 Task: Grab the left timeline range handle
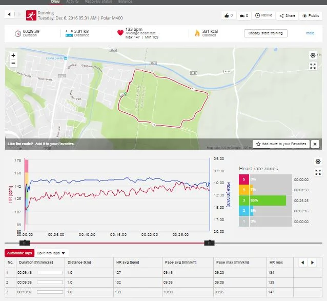point(24,243)
